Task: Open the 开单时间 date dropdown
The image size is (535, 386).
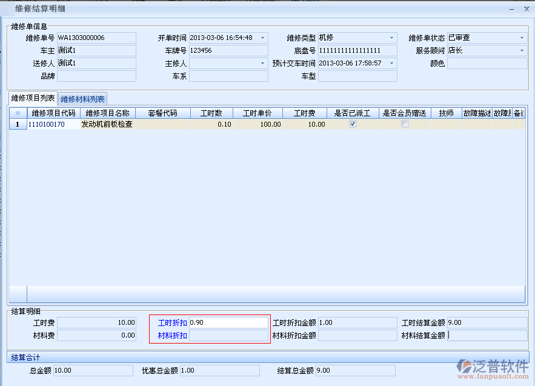Action: (x=262, y=38)
